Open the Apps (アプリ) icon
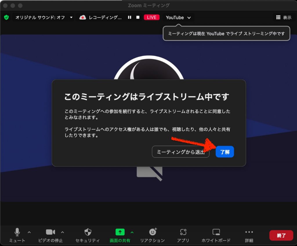 [x=183, y=232]
